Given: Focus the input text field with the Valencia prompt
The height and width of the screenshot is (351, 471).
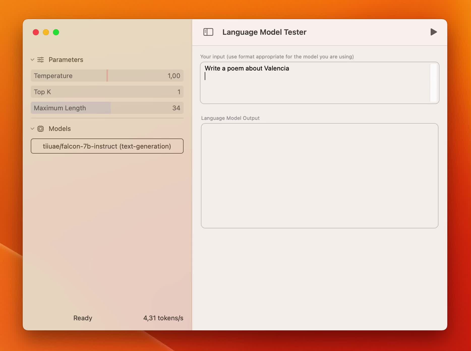Looking at the screenshot, I should [x=315, y=83].
